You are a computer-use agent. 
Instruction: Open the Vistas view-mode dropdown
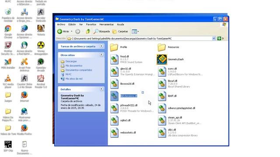point(135,31)
